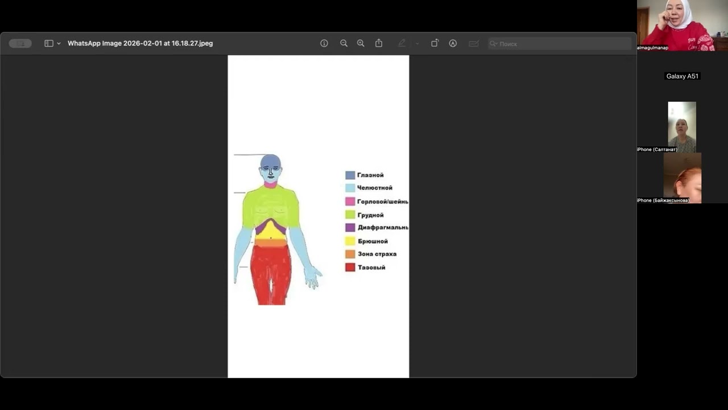Zoom out of the image
The image size is (728, 410).
[344, 43]
